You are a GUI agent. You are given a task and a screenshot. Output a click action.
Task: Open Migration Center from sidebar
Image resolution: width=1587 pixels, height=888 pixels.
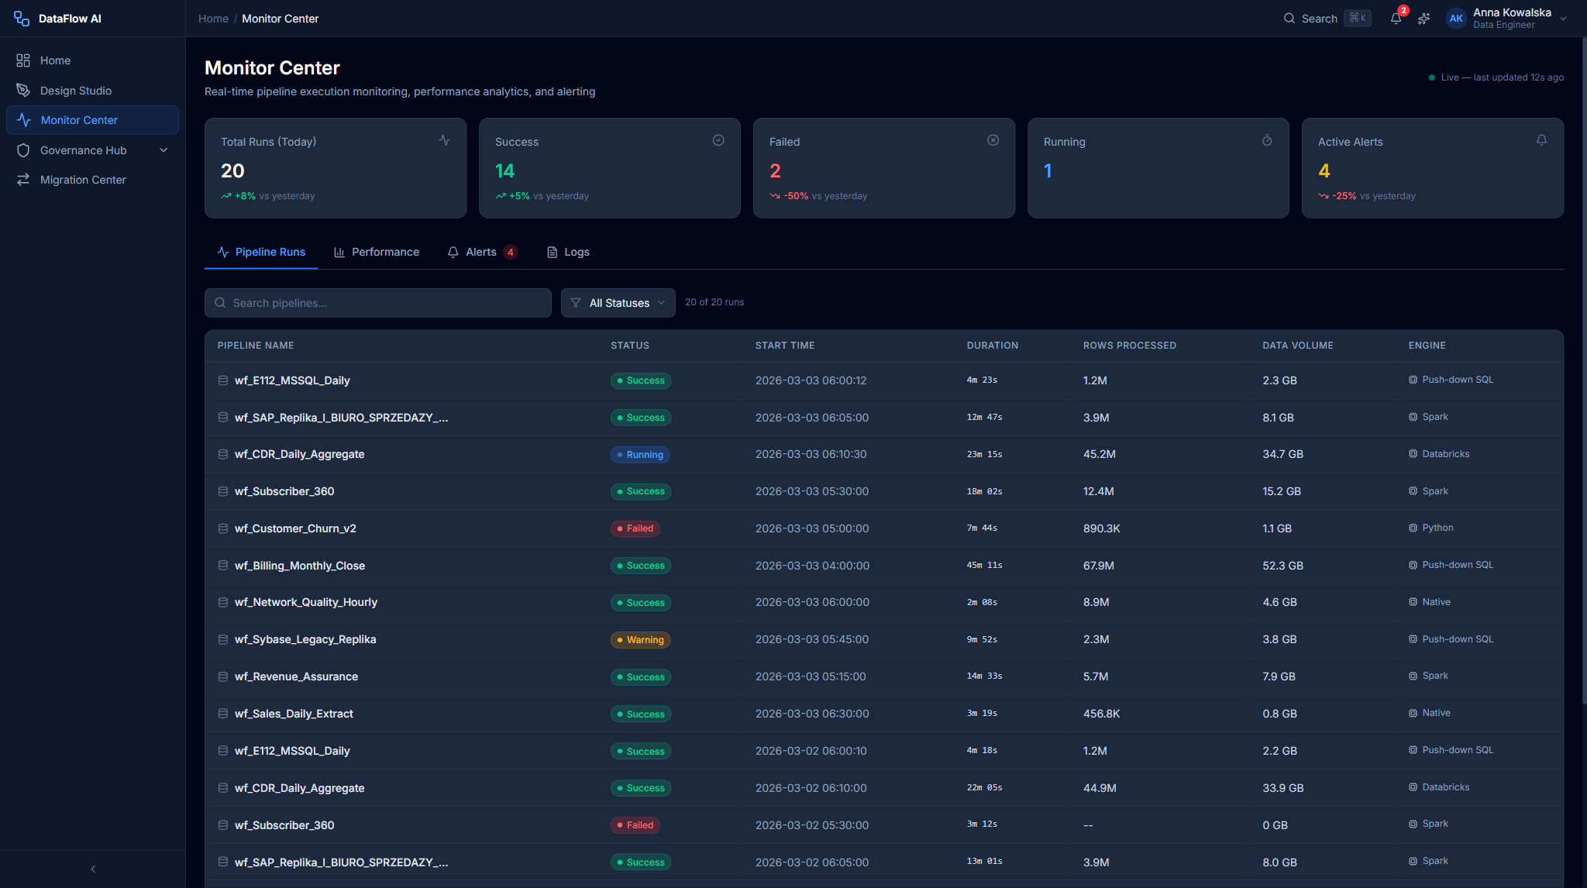(92, 180)
